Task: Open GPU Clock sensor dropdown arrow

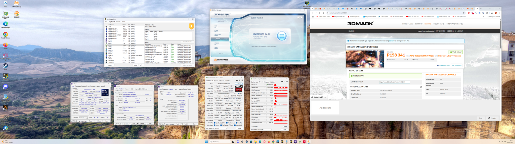Action: [265, 85]
